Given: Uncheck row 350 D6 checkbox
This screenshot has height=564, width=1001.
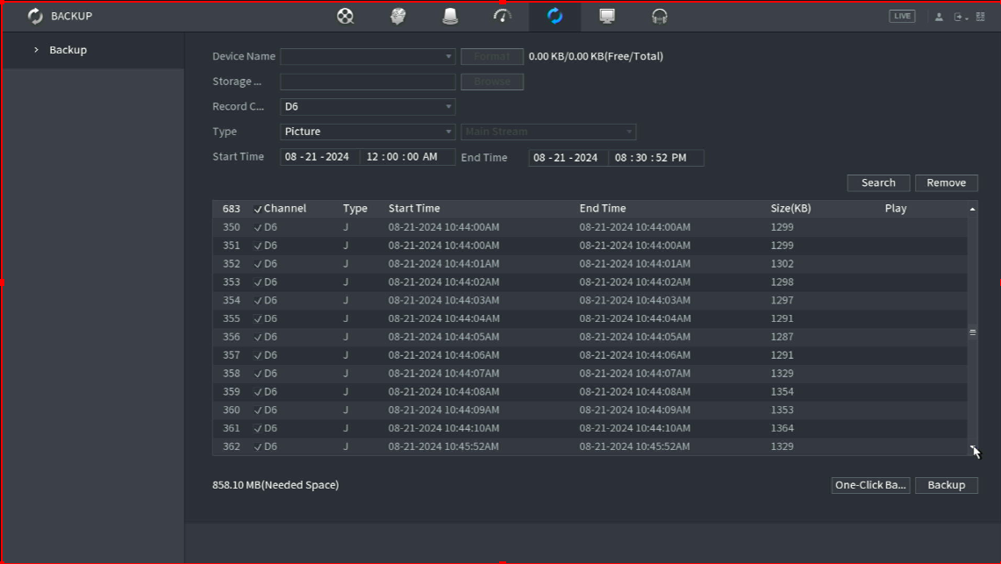Looking at the screenshot, I should point(258,227).
